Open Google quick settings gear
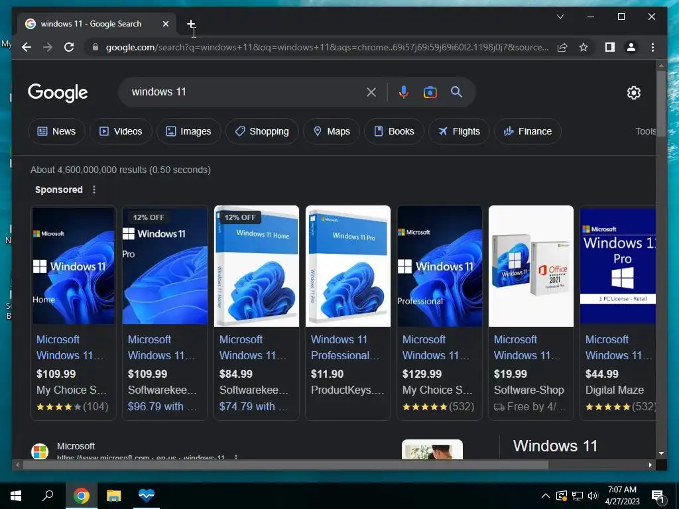Screen dimensions: 679x509 tap(633, 92)
